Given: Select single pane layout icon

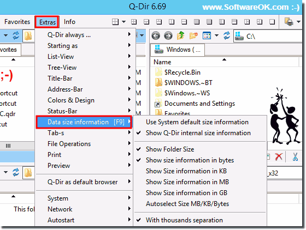Looking at the screenshot, I should coord(272,22).
